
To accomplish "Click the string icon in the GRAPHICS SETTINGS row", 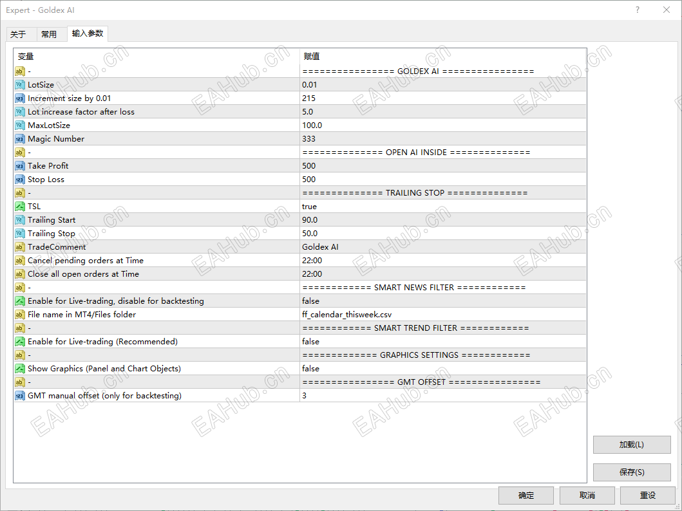I will click(19, 355).
